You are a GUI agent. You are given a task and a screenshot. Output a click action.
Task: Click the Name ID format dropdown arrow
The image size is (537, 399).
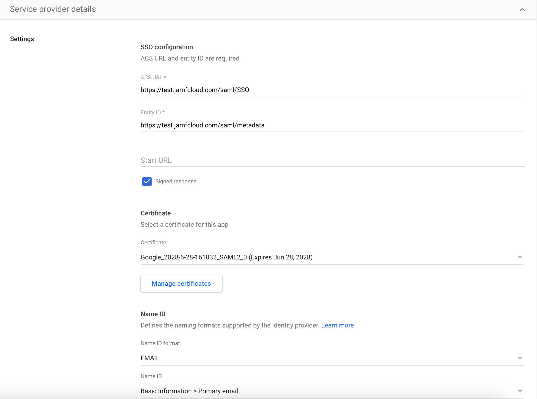click(x=520, y=358)
